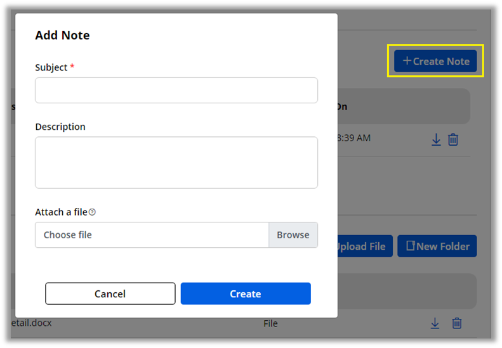Download the detail.docx file
Screen dimensions: 502x348
(x=435, y=323)
